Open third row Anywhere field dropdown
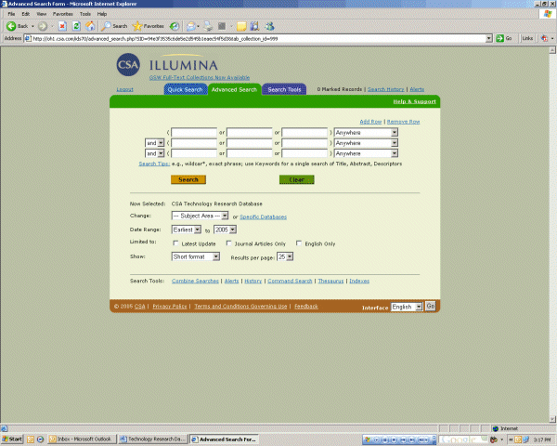Image resolution: width=557 pixels, height=446 pixels. pos(367,153)
